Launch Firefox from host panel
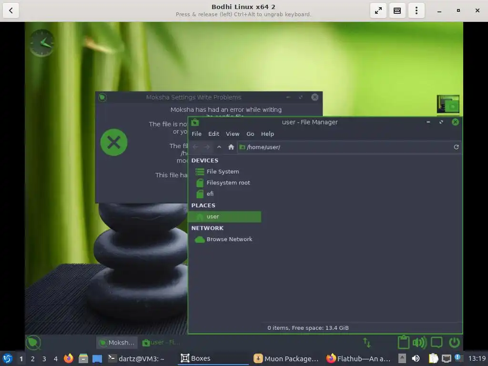Screen dimensions: 488x366 [x=69, y=358]
